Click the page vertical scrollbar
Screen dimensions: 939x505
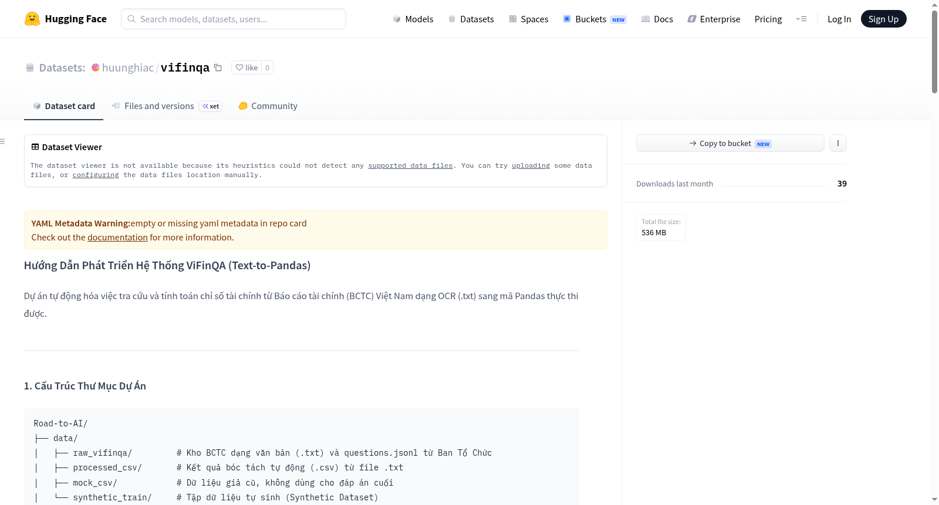pos(934,52)
